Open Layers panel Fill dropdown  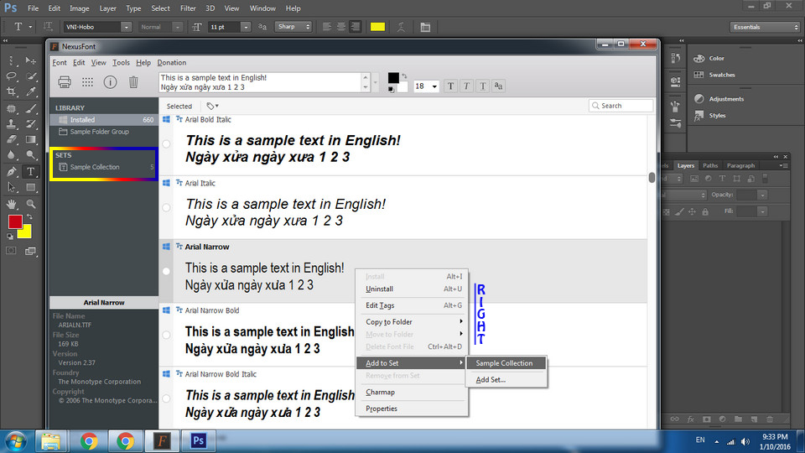(762, 211)
